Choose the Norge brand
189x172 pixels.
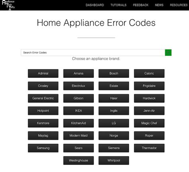114,136
